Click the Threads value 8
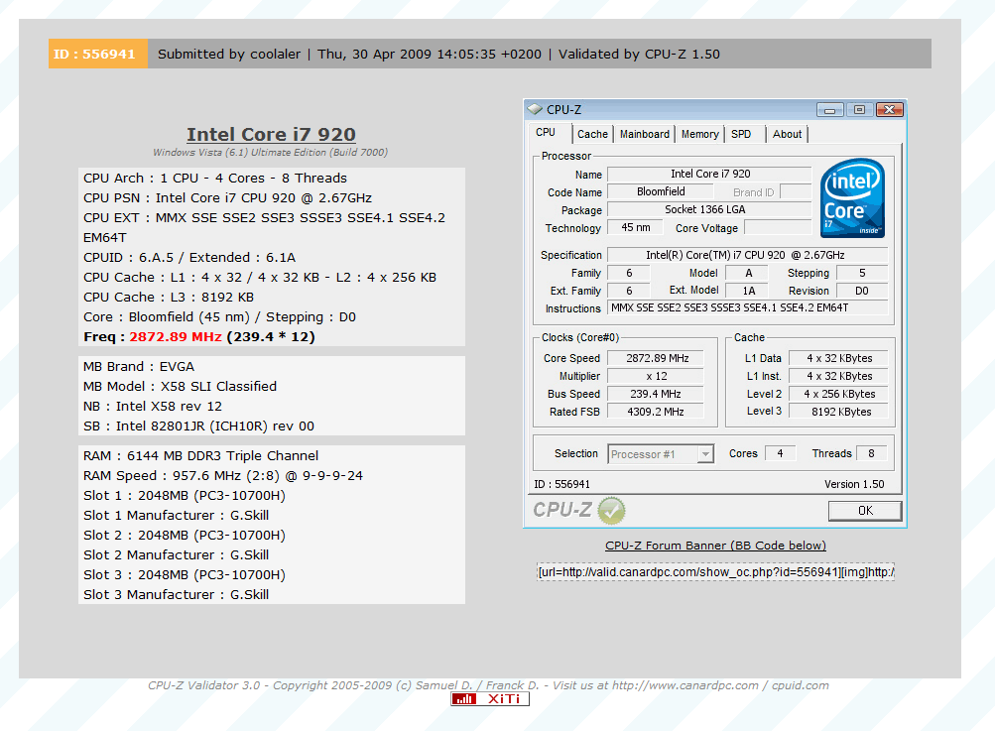The image size is (995, 731). coord(871,453)
